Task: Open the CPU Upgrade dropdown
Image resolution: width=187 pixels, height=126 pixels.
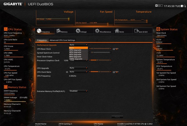Action: point(78,68)
